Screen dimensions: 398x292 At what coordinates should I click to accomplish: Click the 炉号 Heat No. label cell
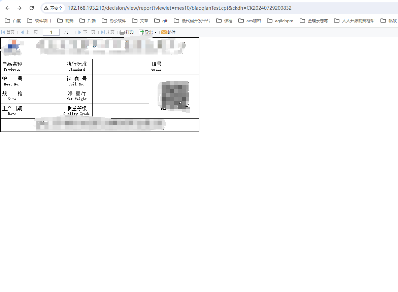click(x=12, y=81)
